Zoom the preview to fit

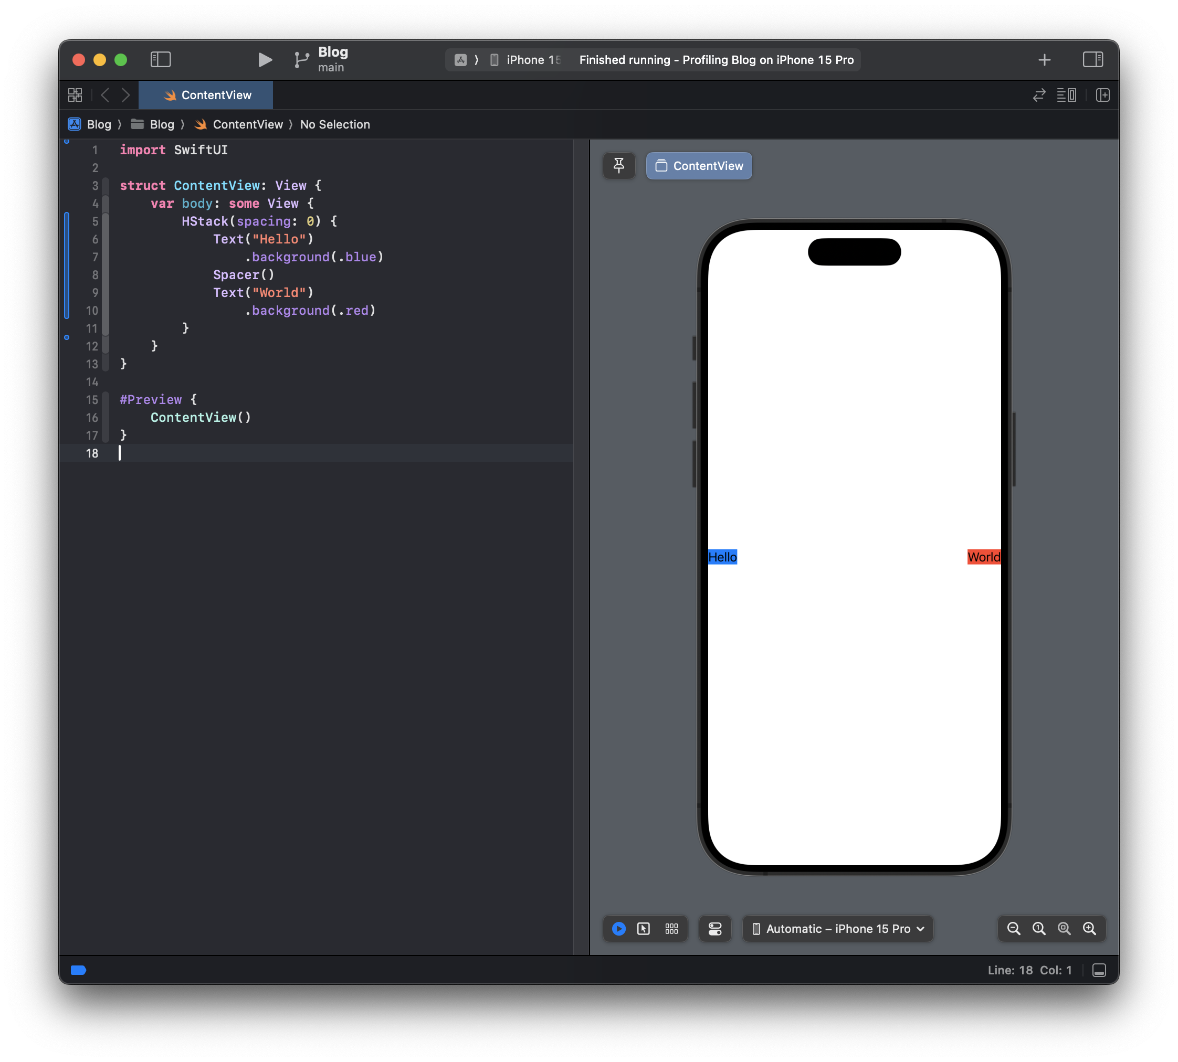(x=1064, y=928)
